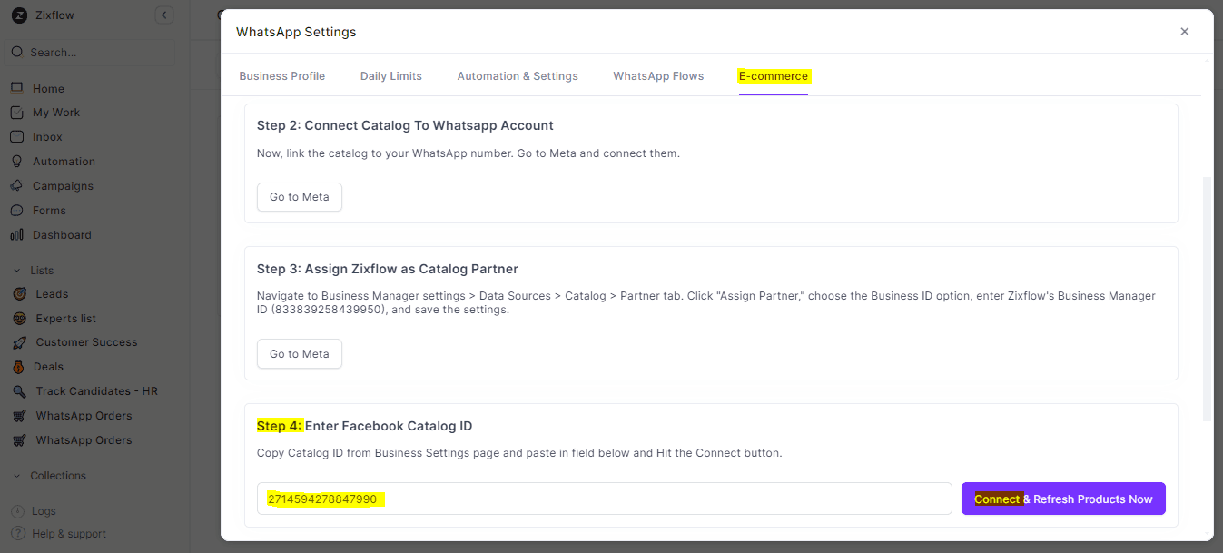Switch to the Business Profile tab

(x=281, y=76)
